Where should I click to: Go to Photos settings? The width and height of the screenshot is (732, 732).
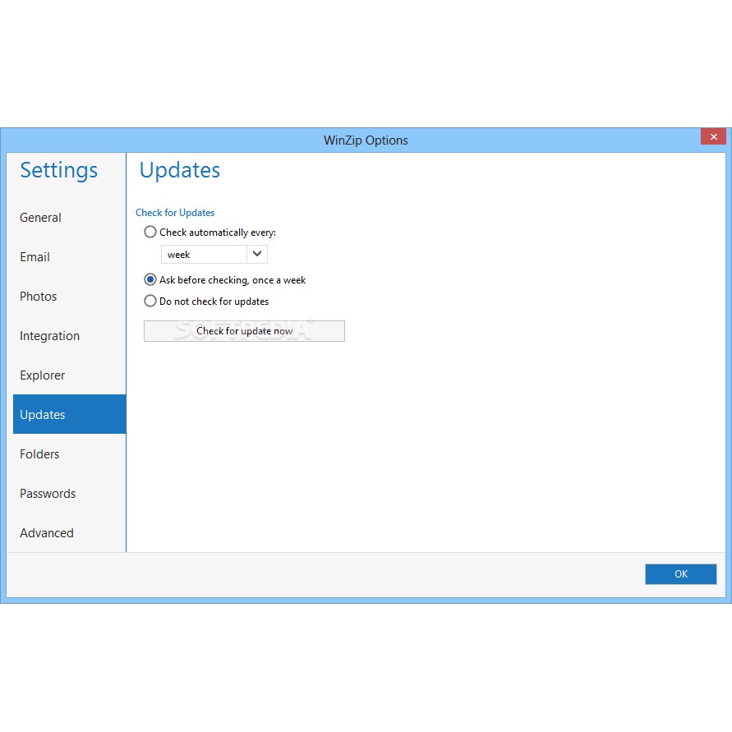(x=69, y=297)
